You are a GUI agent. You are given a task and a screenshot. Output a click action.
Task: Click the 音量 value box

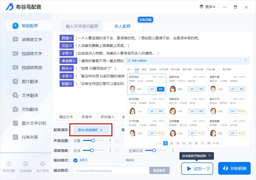[110, 140]
